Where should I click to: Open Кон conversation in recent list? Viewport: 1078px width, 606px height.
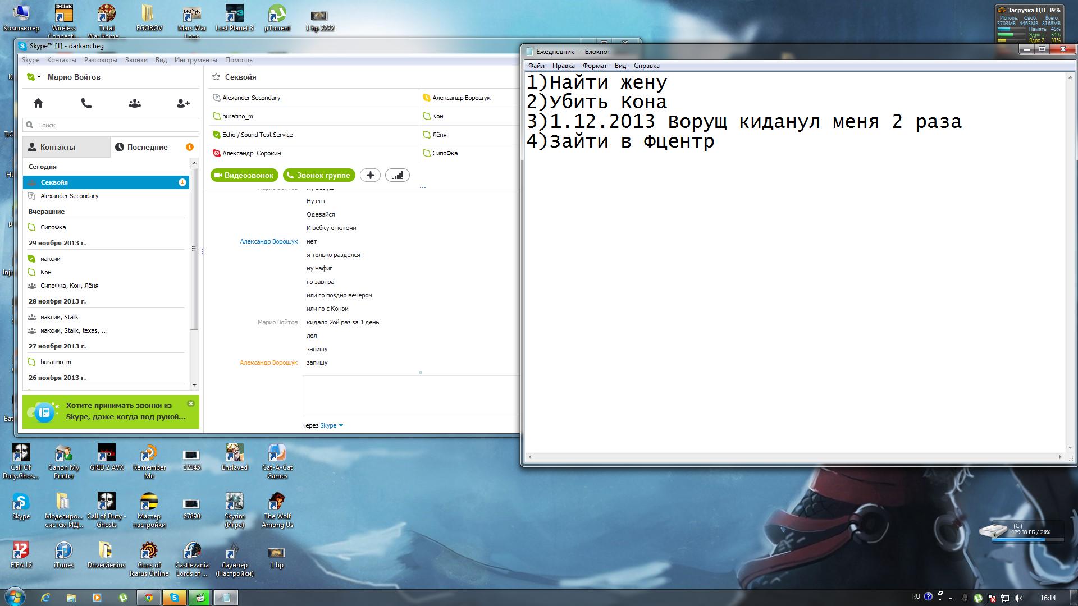106,272
